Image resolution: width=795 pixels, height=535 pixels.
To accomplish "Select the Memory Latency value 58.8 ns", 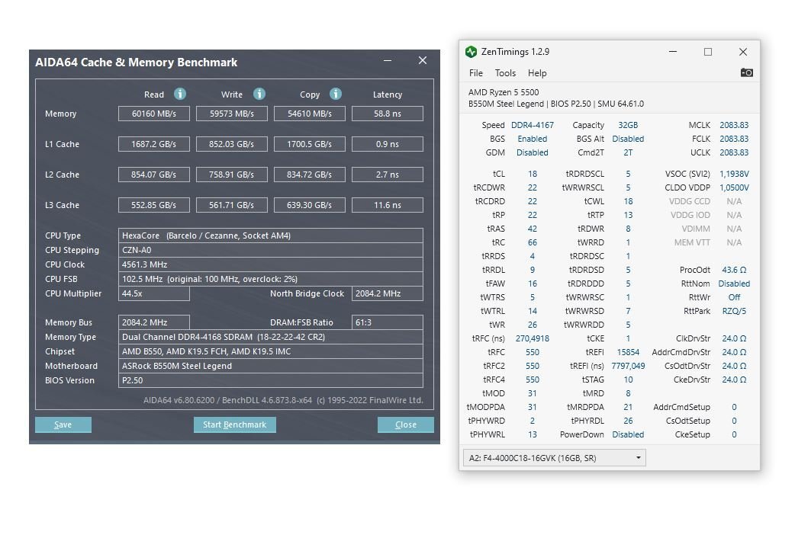I will click(388, 114).
